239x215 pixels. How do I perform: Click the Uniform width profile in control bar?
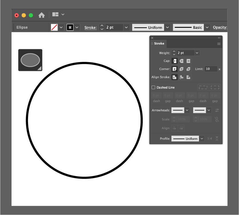pyautogui.click(x=148, y=27)
